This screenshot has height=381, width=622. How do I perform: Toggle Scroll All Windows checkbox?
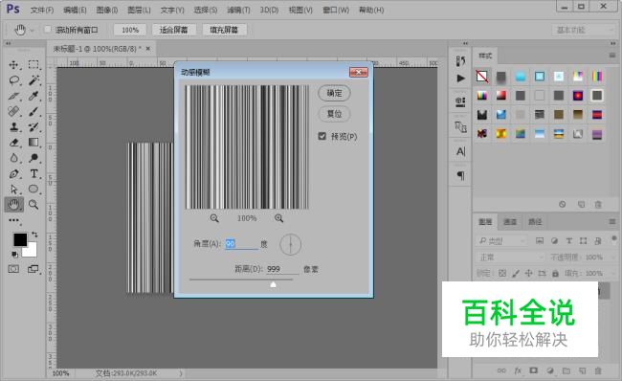click(x=48, y=30)
